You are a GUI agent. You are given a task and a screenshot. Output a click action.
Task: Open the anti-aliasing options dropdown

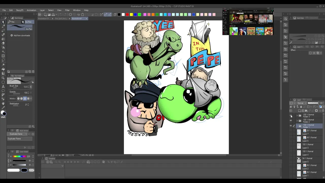pos(31,98)
